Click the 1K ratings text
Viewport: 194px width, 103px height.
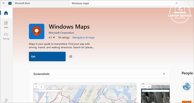(x=64, y=37)
